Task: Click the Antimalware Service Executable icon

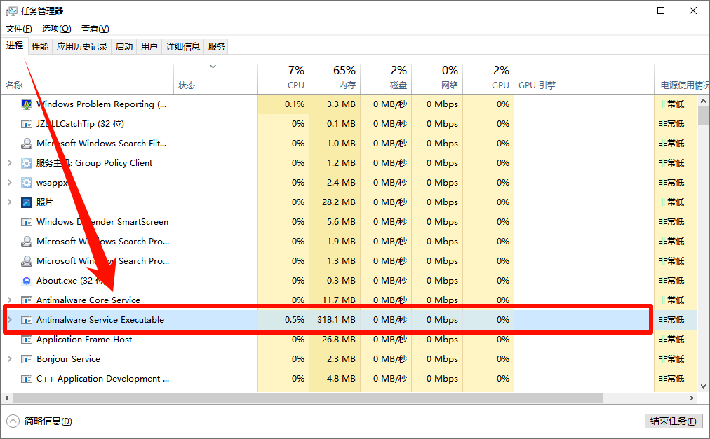Action: (x=26, y=319)
